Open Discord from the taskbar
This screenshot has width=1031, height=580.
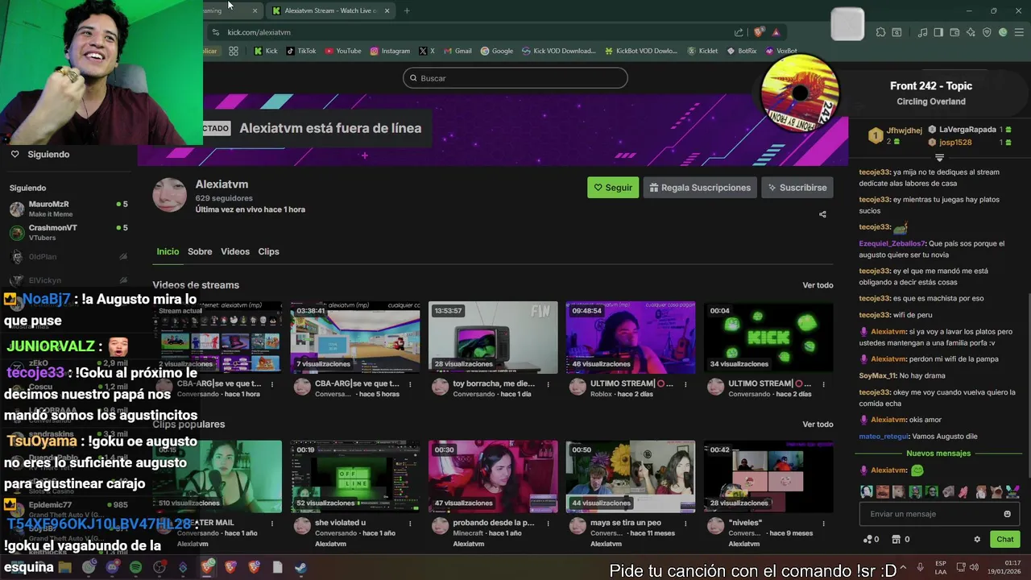[112, 567]
